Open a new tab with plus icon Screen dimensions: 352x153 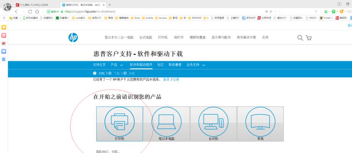pos(110,5)
